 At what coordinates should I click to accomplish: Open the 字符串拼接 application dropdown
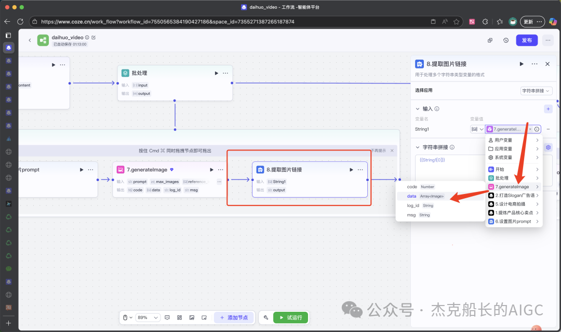point(536,91)
